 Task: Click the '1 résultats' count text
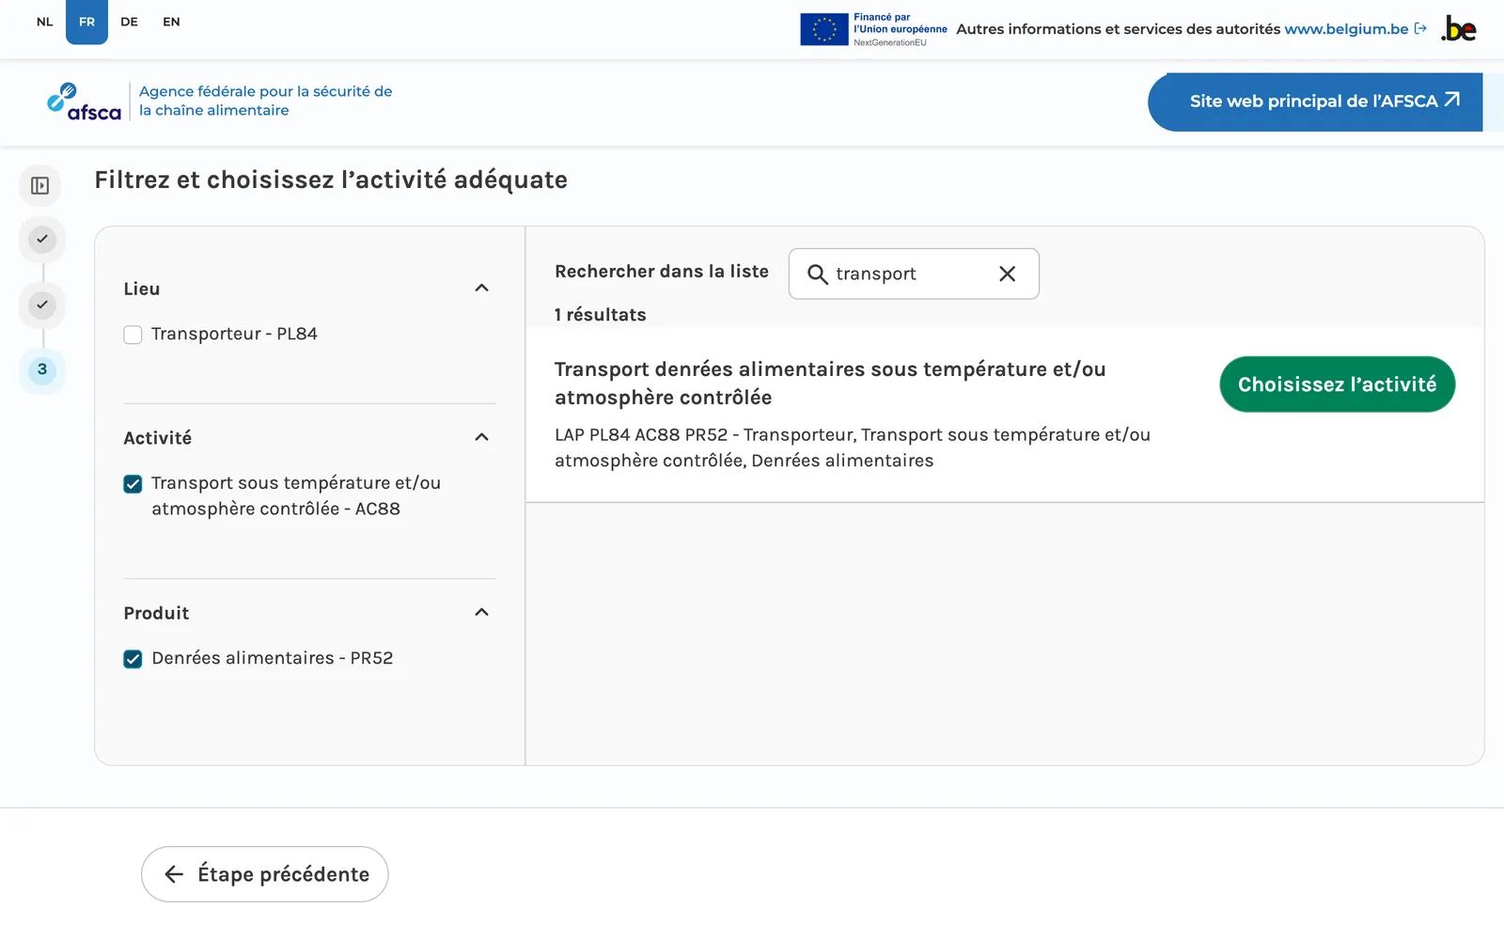click(600, 315)
